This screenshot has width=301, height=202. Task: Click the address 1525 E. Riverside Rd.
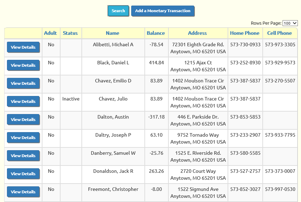pos(198,153)
